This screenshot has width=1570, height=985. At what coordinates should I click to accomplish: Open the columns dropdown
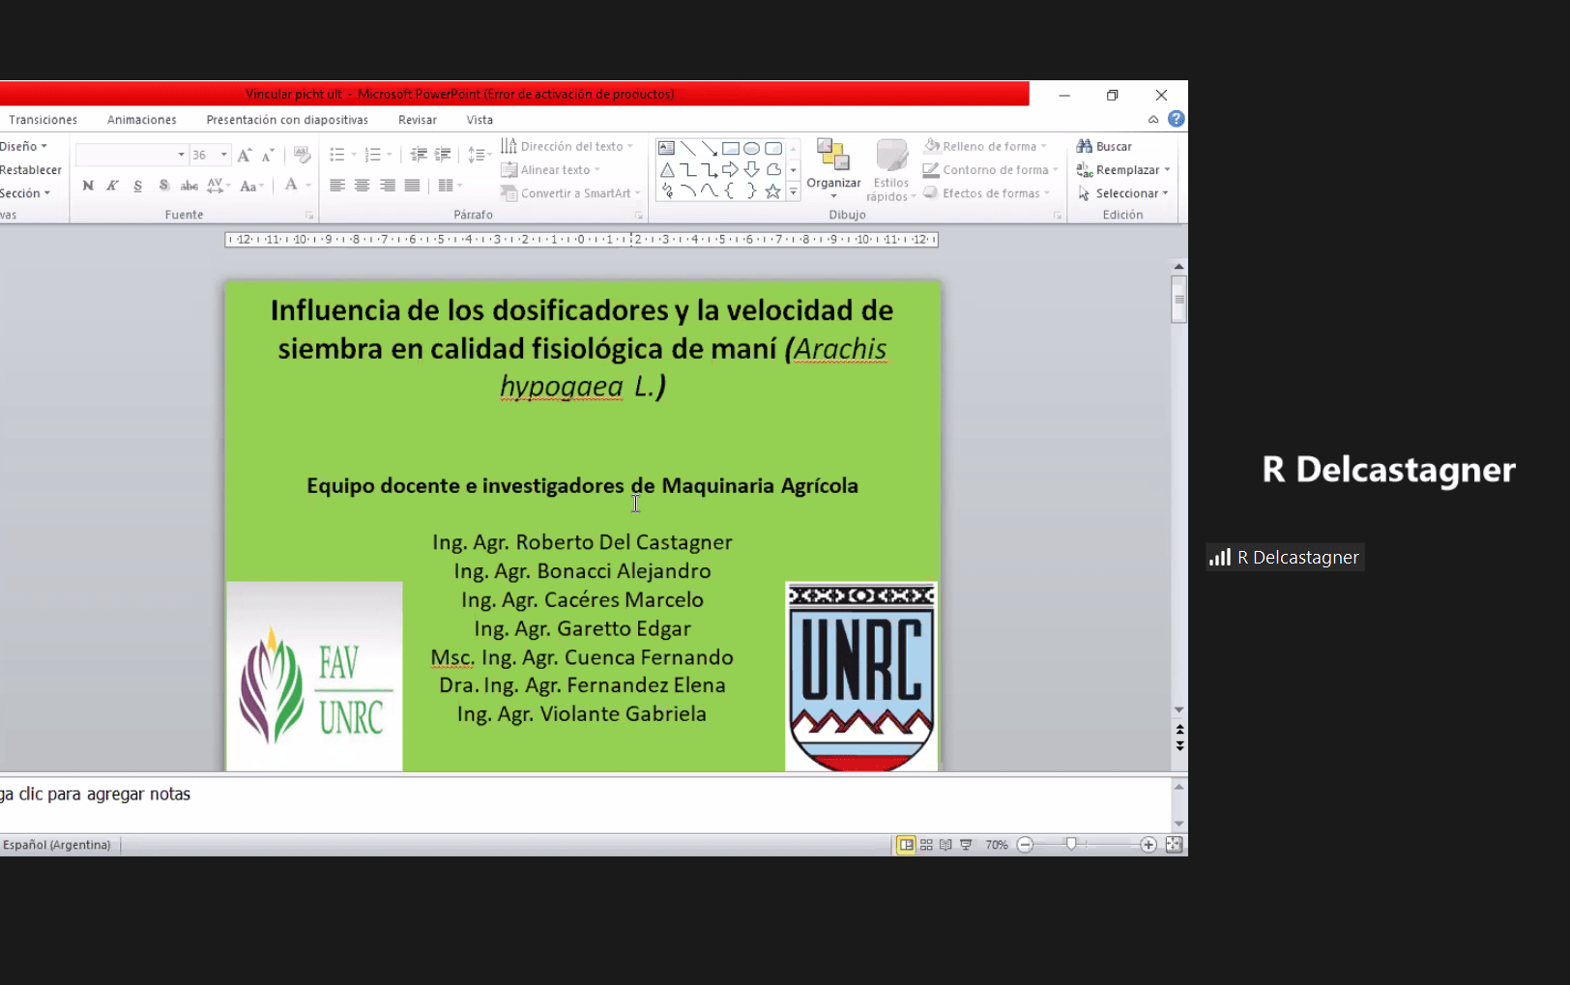450,186
